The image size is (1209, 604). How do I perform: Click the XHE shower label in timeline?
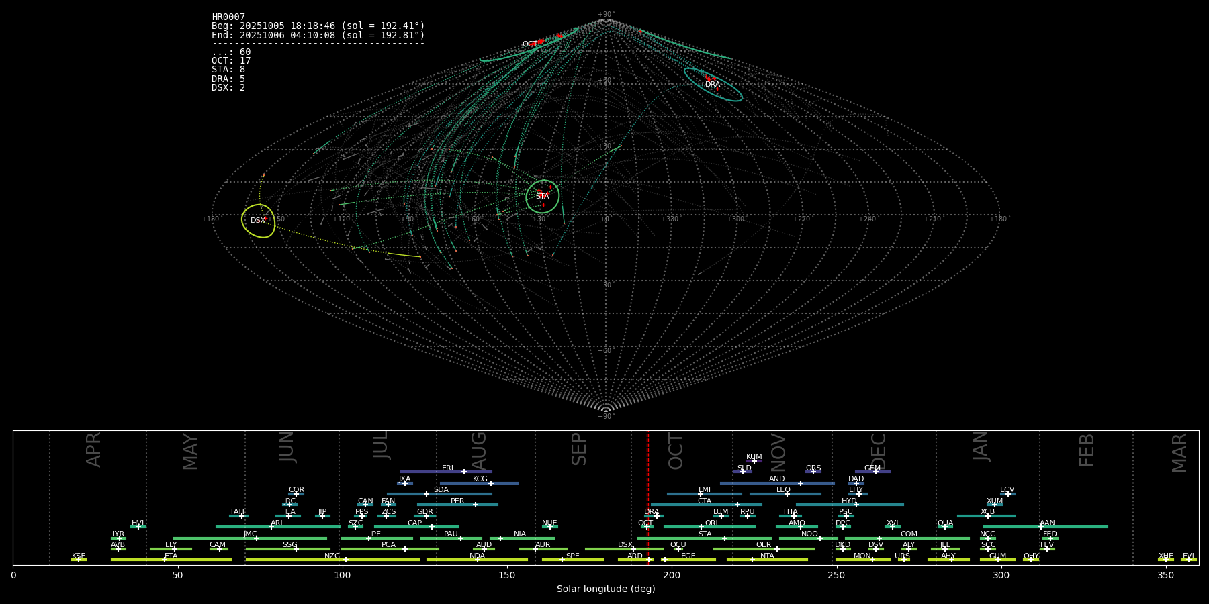[x=1165, y=556]
